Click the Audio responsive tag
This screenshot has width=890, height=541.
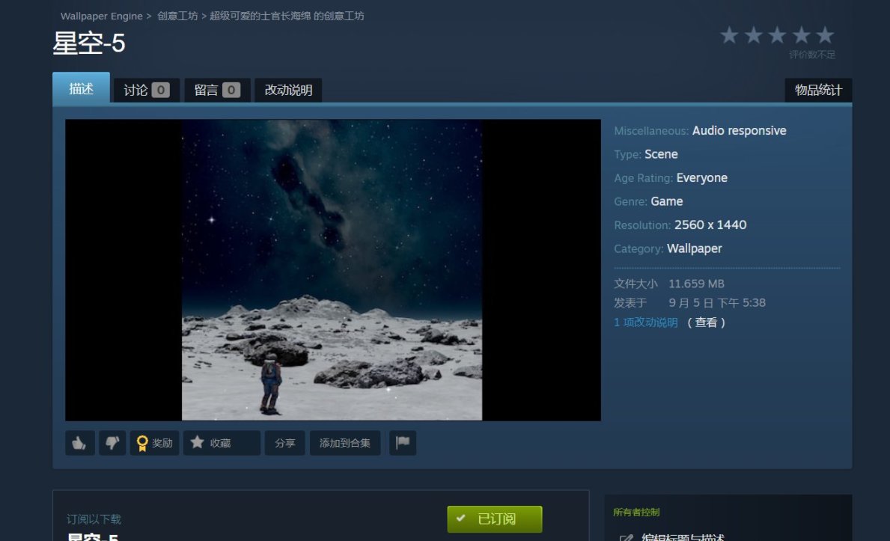click(739, 130)
